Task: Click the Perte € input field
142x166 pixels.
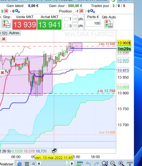Action: [x=93, y=23]
